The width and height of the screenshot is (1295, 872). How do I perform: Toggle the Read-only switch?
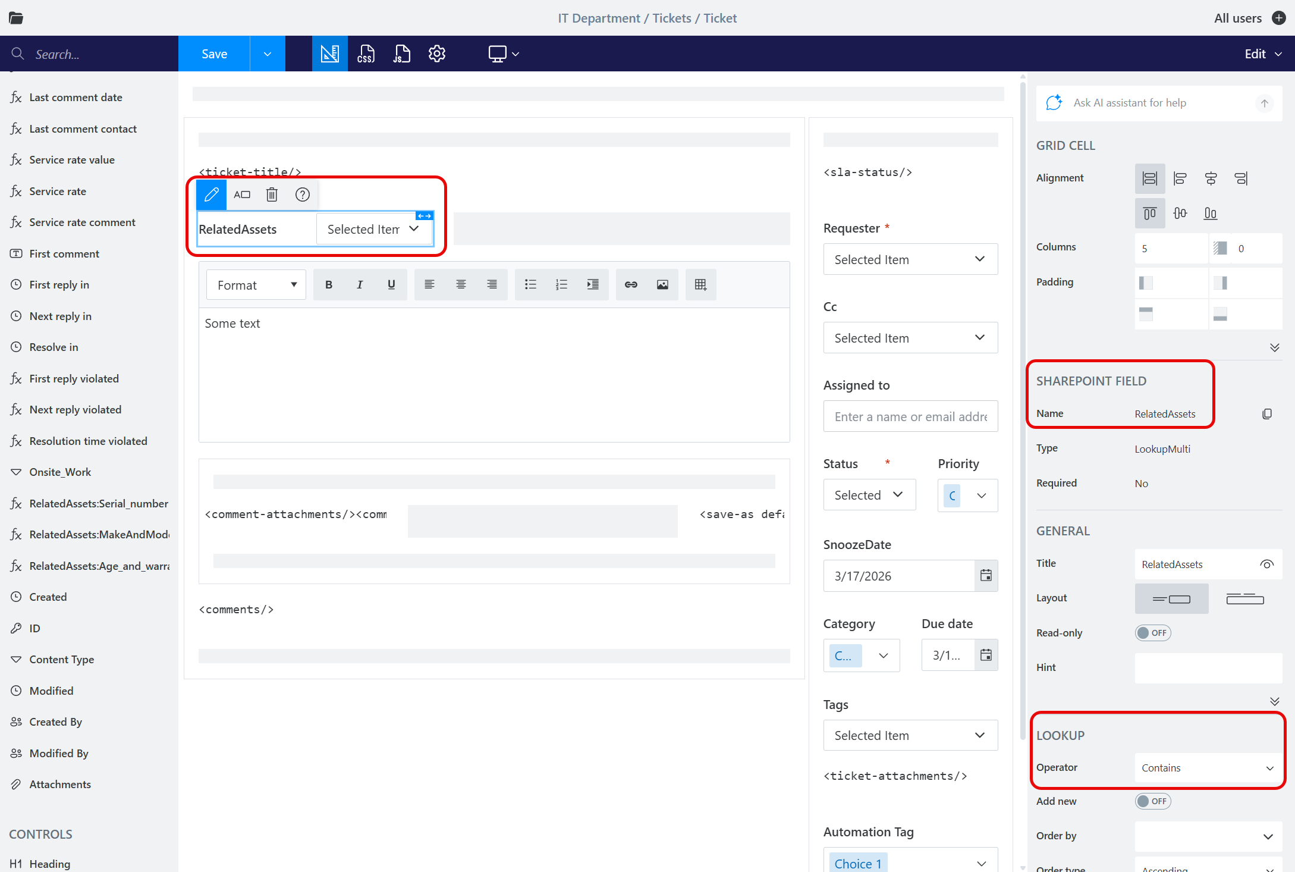point(1152,633)
